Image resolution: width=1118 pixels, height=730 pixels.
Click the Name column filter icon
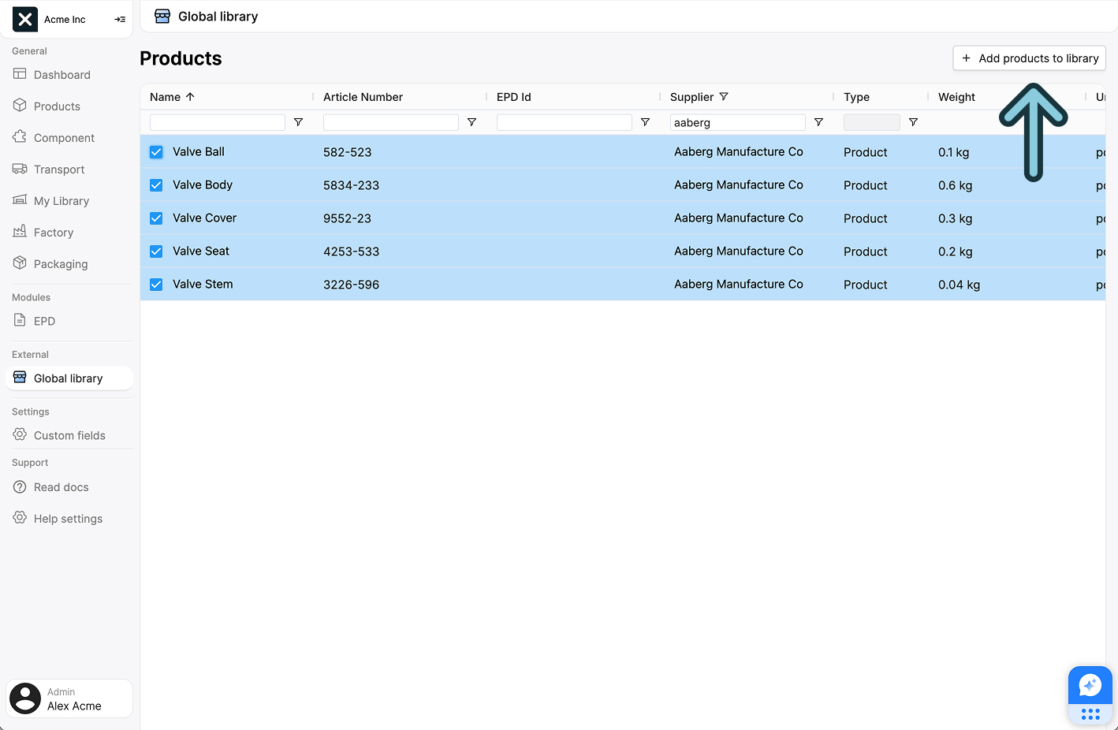(298, 122)
